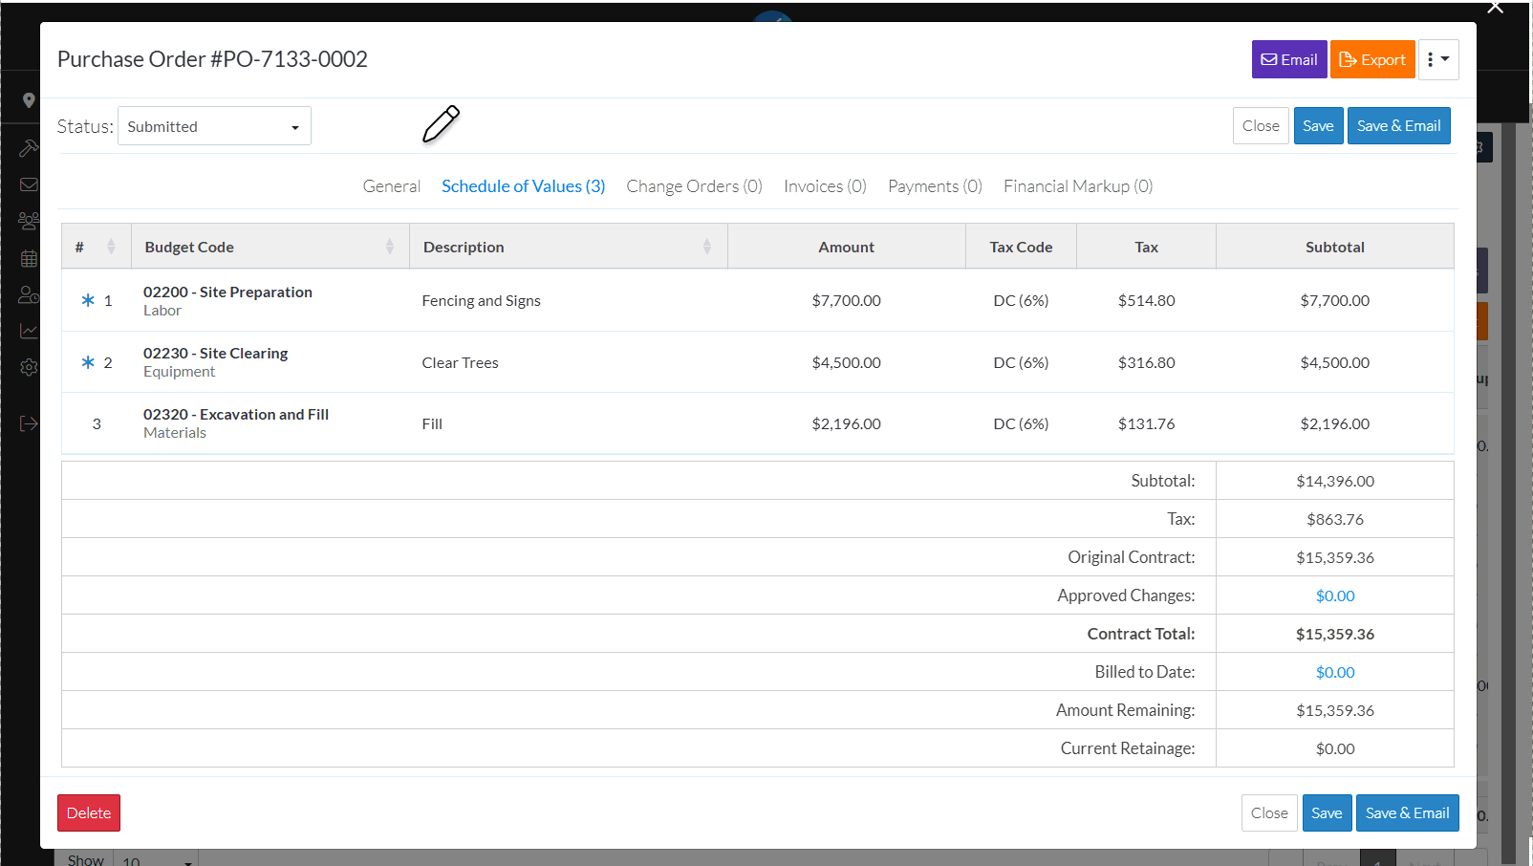Image resolution: width=1533 pixels, height=866 pixels.
Task: Click the red Delete button
Action: click(x=89, y=813)
